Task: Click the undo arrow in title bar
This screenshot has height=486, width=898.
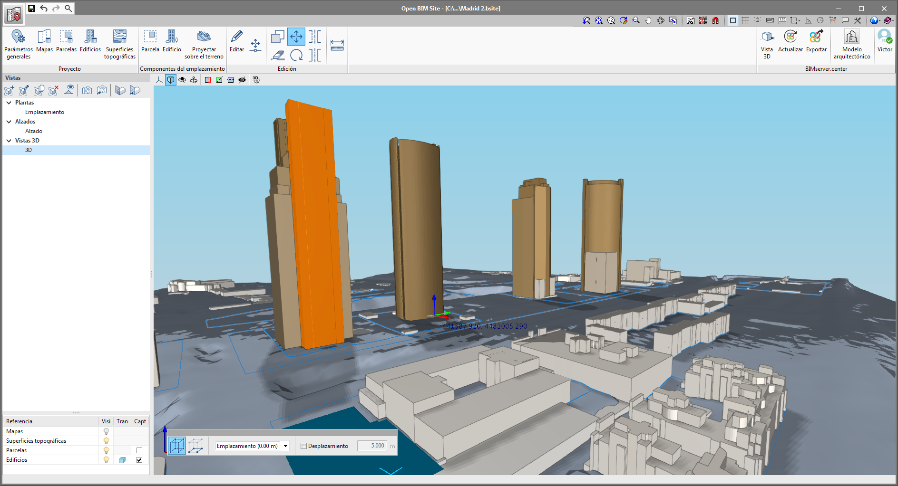Action: (44, 8)
